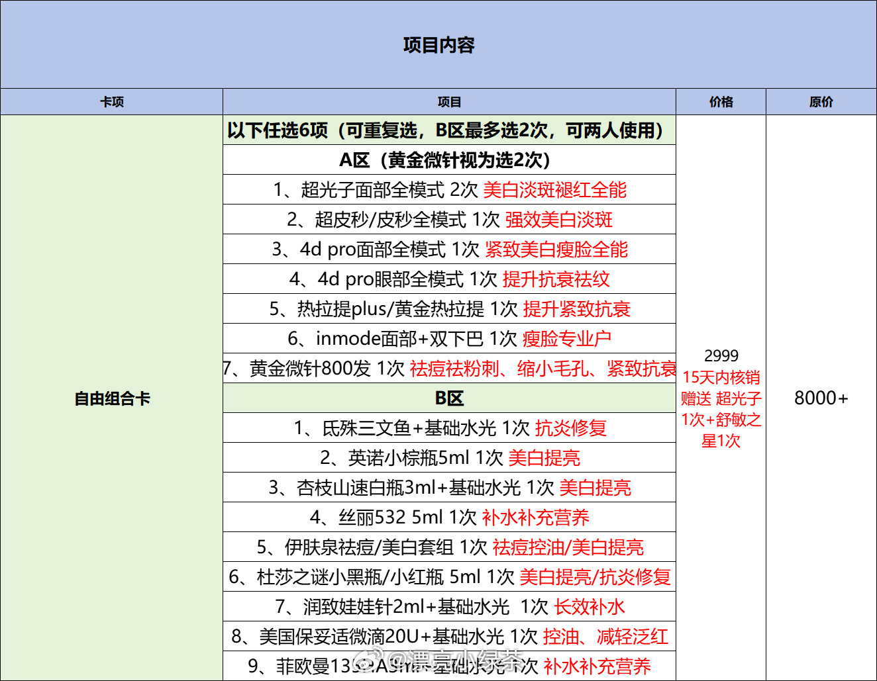
Task: Select row 杜莎之谜小黑瓶/小红瓶 5ml
Action: tap(449, 577)
